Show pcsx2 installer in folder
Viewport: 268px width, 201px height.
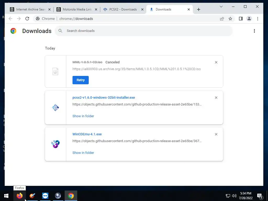click(x=83, y=116)
